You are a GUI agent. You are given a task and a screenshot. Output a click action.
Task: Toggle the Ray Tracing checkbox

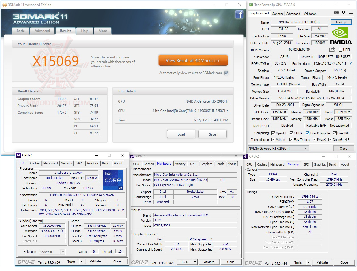pyautogui.click(x=291, y=140)
